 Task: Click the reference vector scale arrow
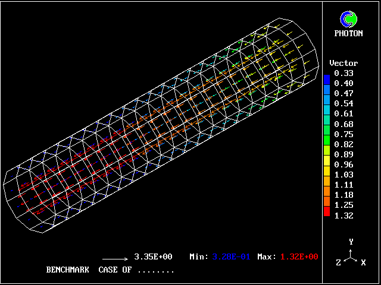(x=115, y=259)
